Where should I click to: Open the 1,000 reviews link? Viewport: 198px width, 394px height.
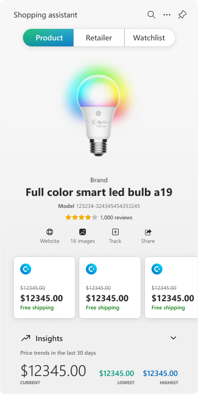pyautogui.click(x=116, y=218)
